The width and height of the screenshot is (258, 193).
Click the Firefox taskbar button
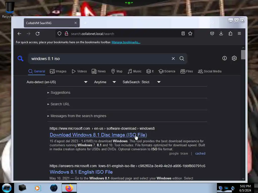pos(69,188)
